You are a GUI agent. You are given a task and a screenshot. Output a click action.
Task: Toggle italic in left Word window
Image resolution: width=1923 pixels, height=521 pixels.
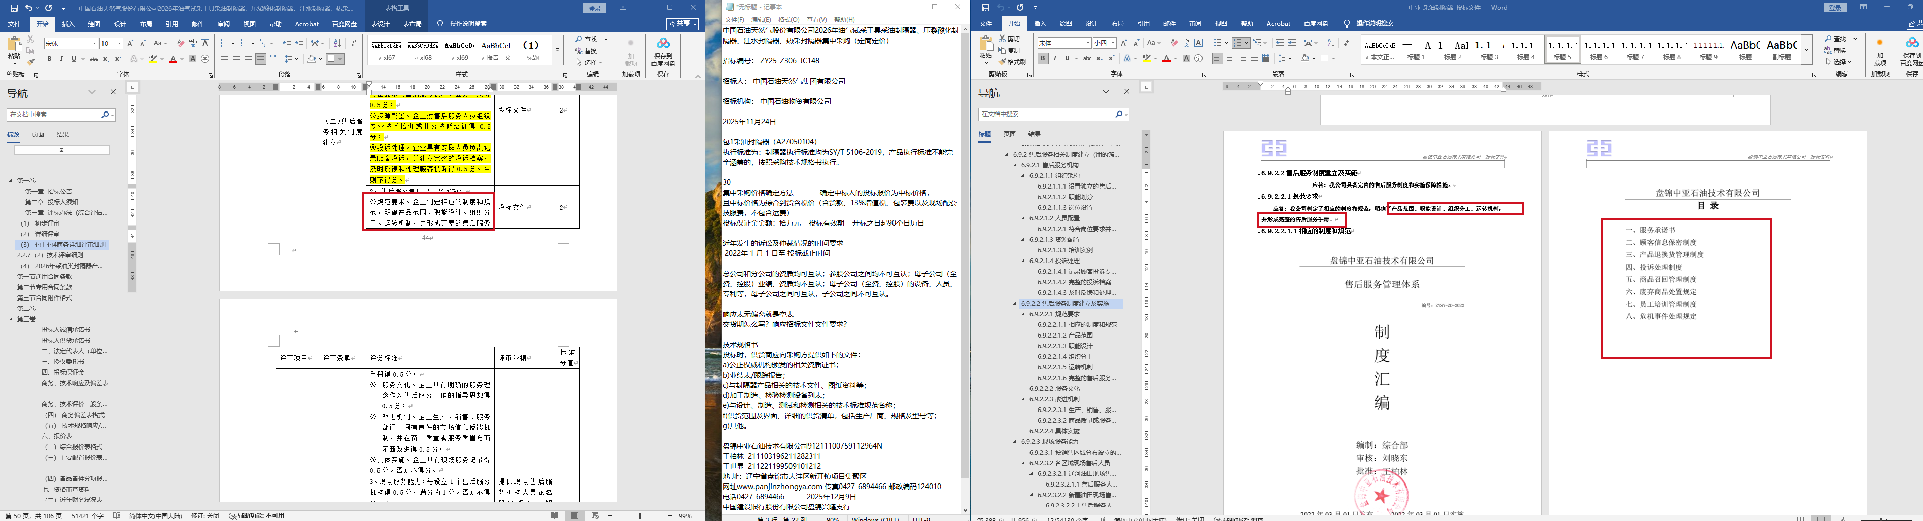click(62, 59)
